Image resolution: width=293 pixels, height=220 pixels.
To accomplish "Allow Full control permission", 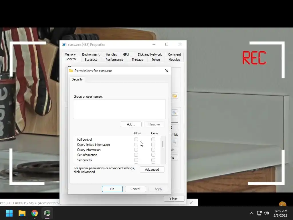I will point(136,140).
